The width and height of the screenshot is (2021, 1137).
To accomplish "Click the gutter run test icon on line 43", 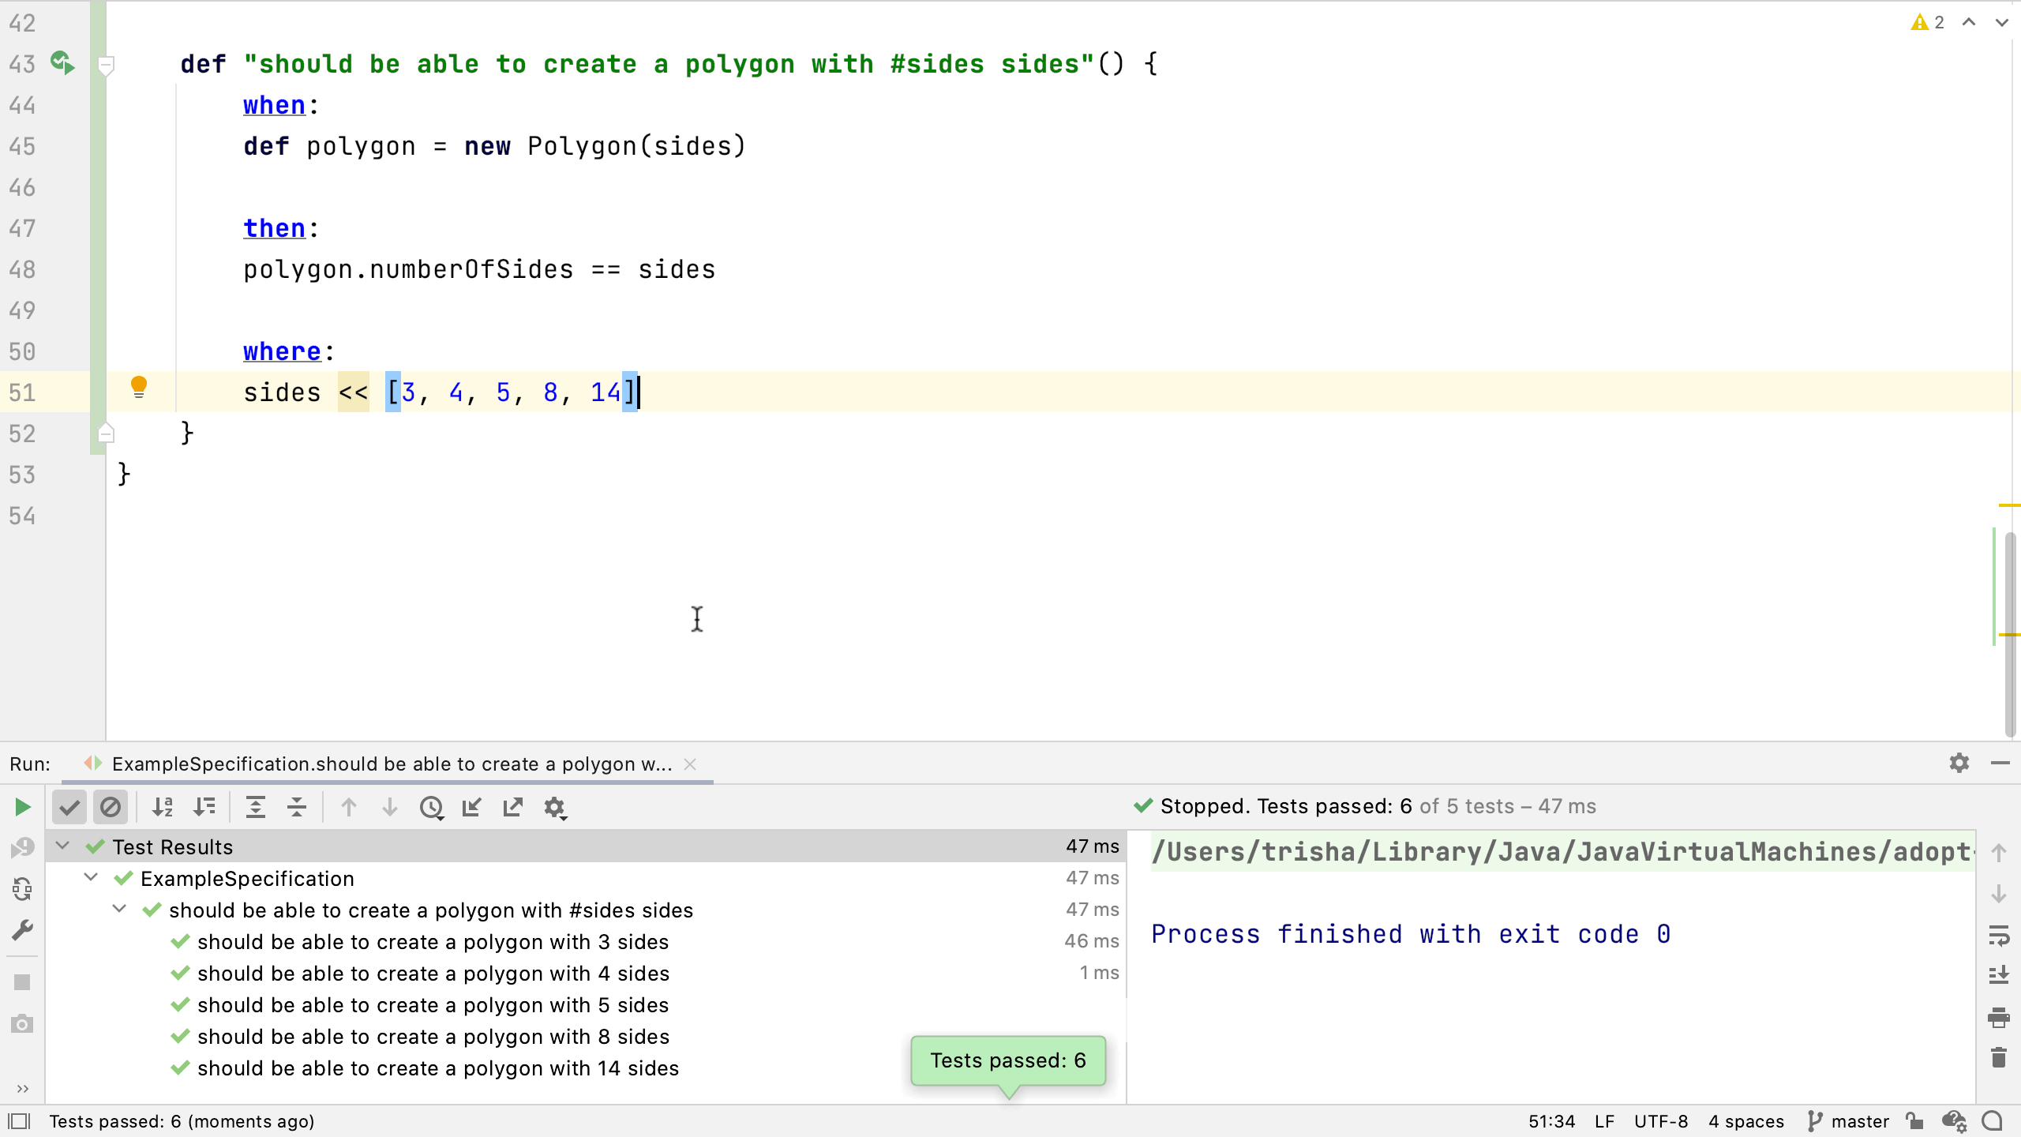I will (62, 62).
